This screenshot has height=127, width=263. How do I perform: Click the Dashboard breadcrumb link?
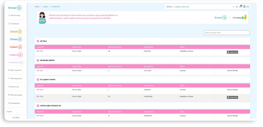(56, 7)
